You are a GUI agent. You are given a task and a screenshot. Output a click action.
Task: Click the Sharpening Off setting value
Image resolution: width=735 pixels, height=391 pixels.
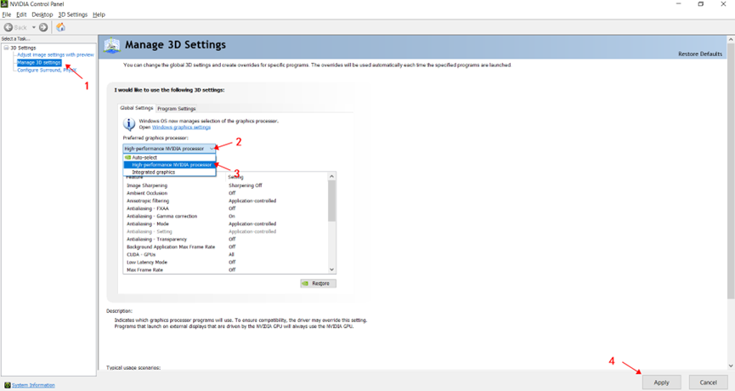pos(246,185)
